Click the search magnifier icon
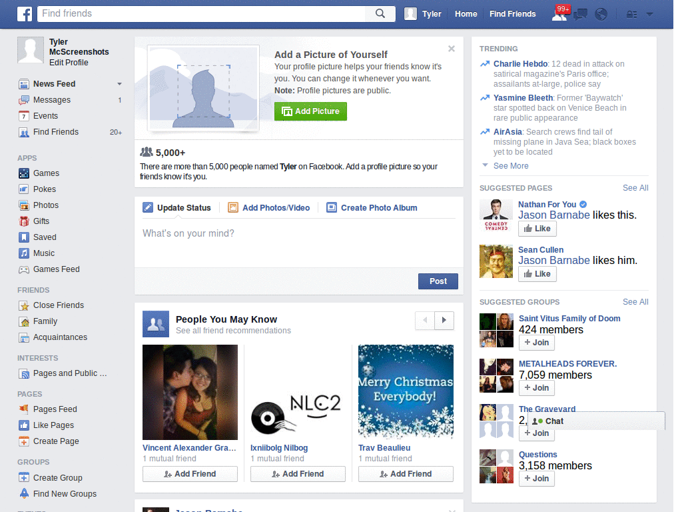Viewport: 682px width, 512px height. coord(380,13)
